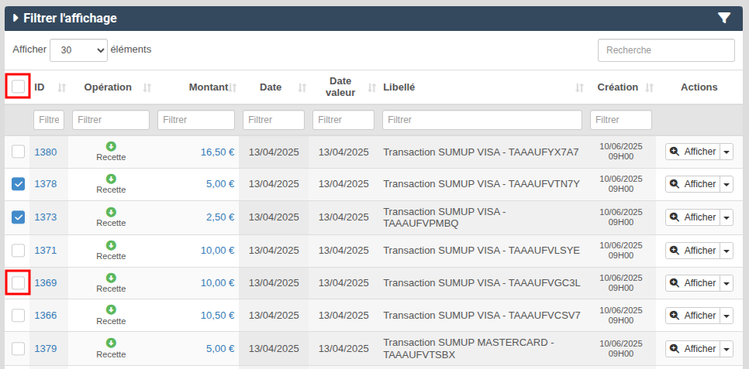Click Afficher button for row 1371
This screenshot has width=749, height=369.
point(692,250)
